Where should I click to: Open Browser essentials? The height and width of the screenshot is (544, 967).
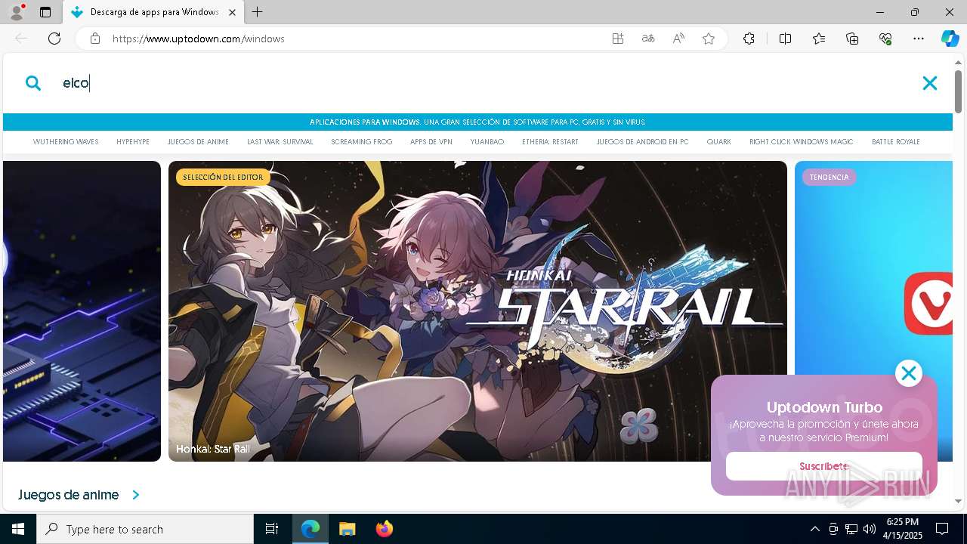click(885, 39)
